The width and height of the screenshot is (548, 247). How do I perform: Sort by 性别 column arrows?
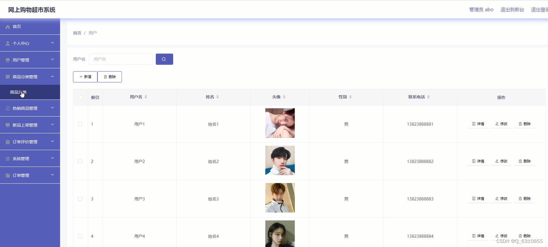click(x=351, y=97)
